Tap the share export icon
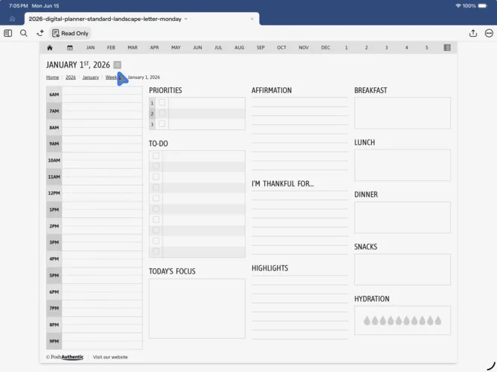 [x=473, y=33]
